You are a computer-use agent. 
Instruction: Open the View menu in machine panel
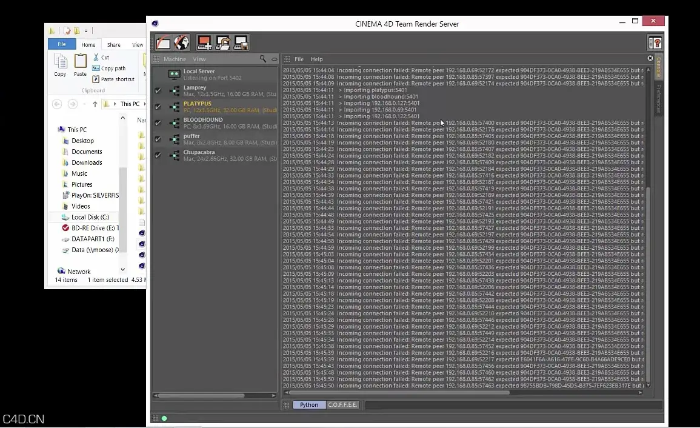click(x=199, y=59)
